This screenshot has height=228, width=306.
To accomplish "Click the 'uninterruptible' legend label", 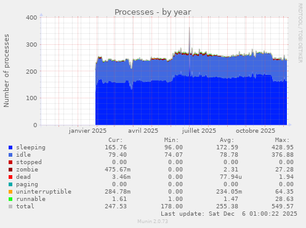I will [x=44, y=192].
